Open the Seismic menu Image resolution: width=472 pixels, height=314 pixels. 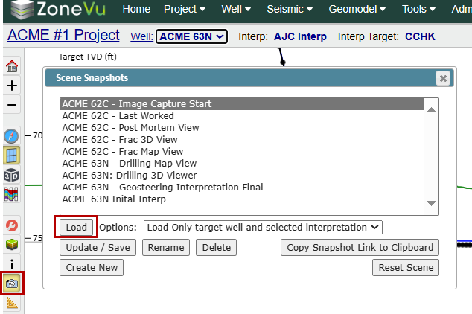[290, 10]
